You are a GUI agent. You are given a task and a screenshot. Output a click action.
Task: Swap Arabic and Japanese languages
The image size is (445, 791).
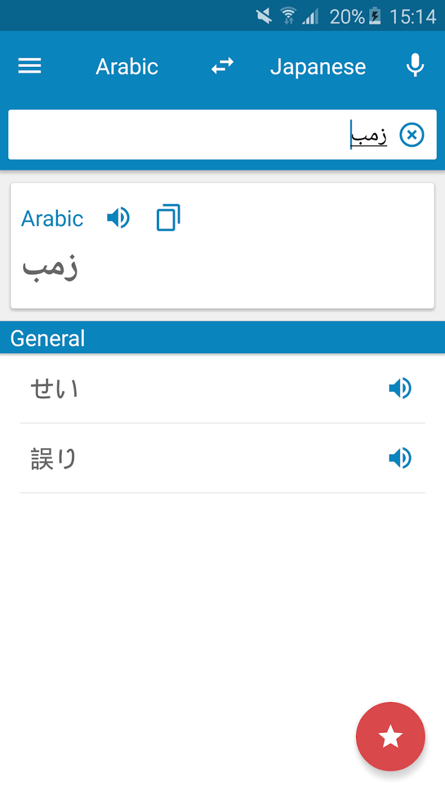(x=222, y=66)
